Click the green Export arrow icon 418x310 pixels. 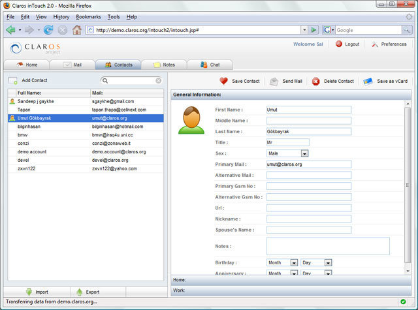[x=79, y=292]
